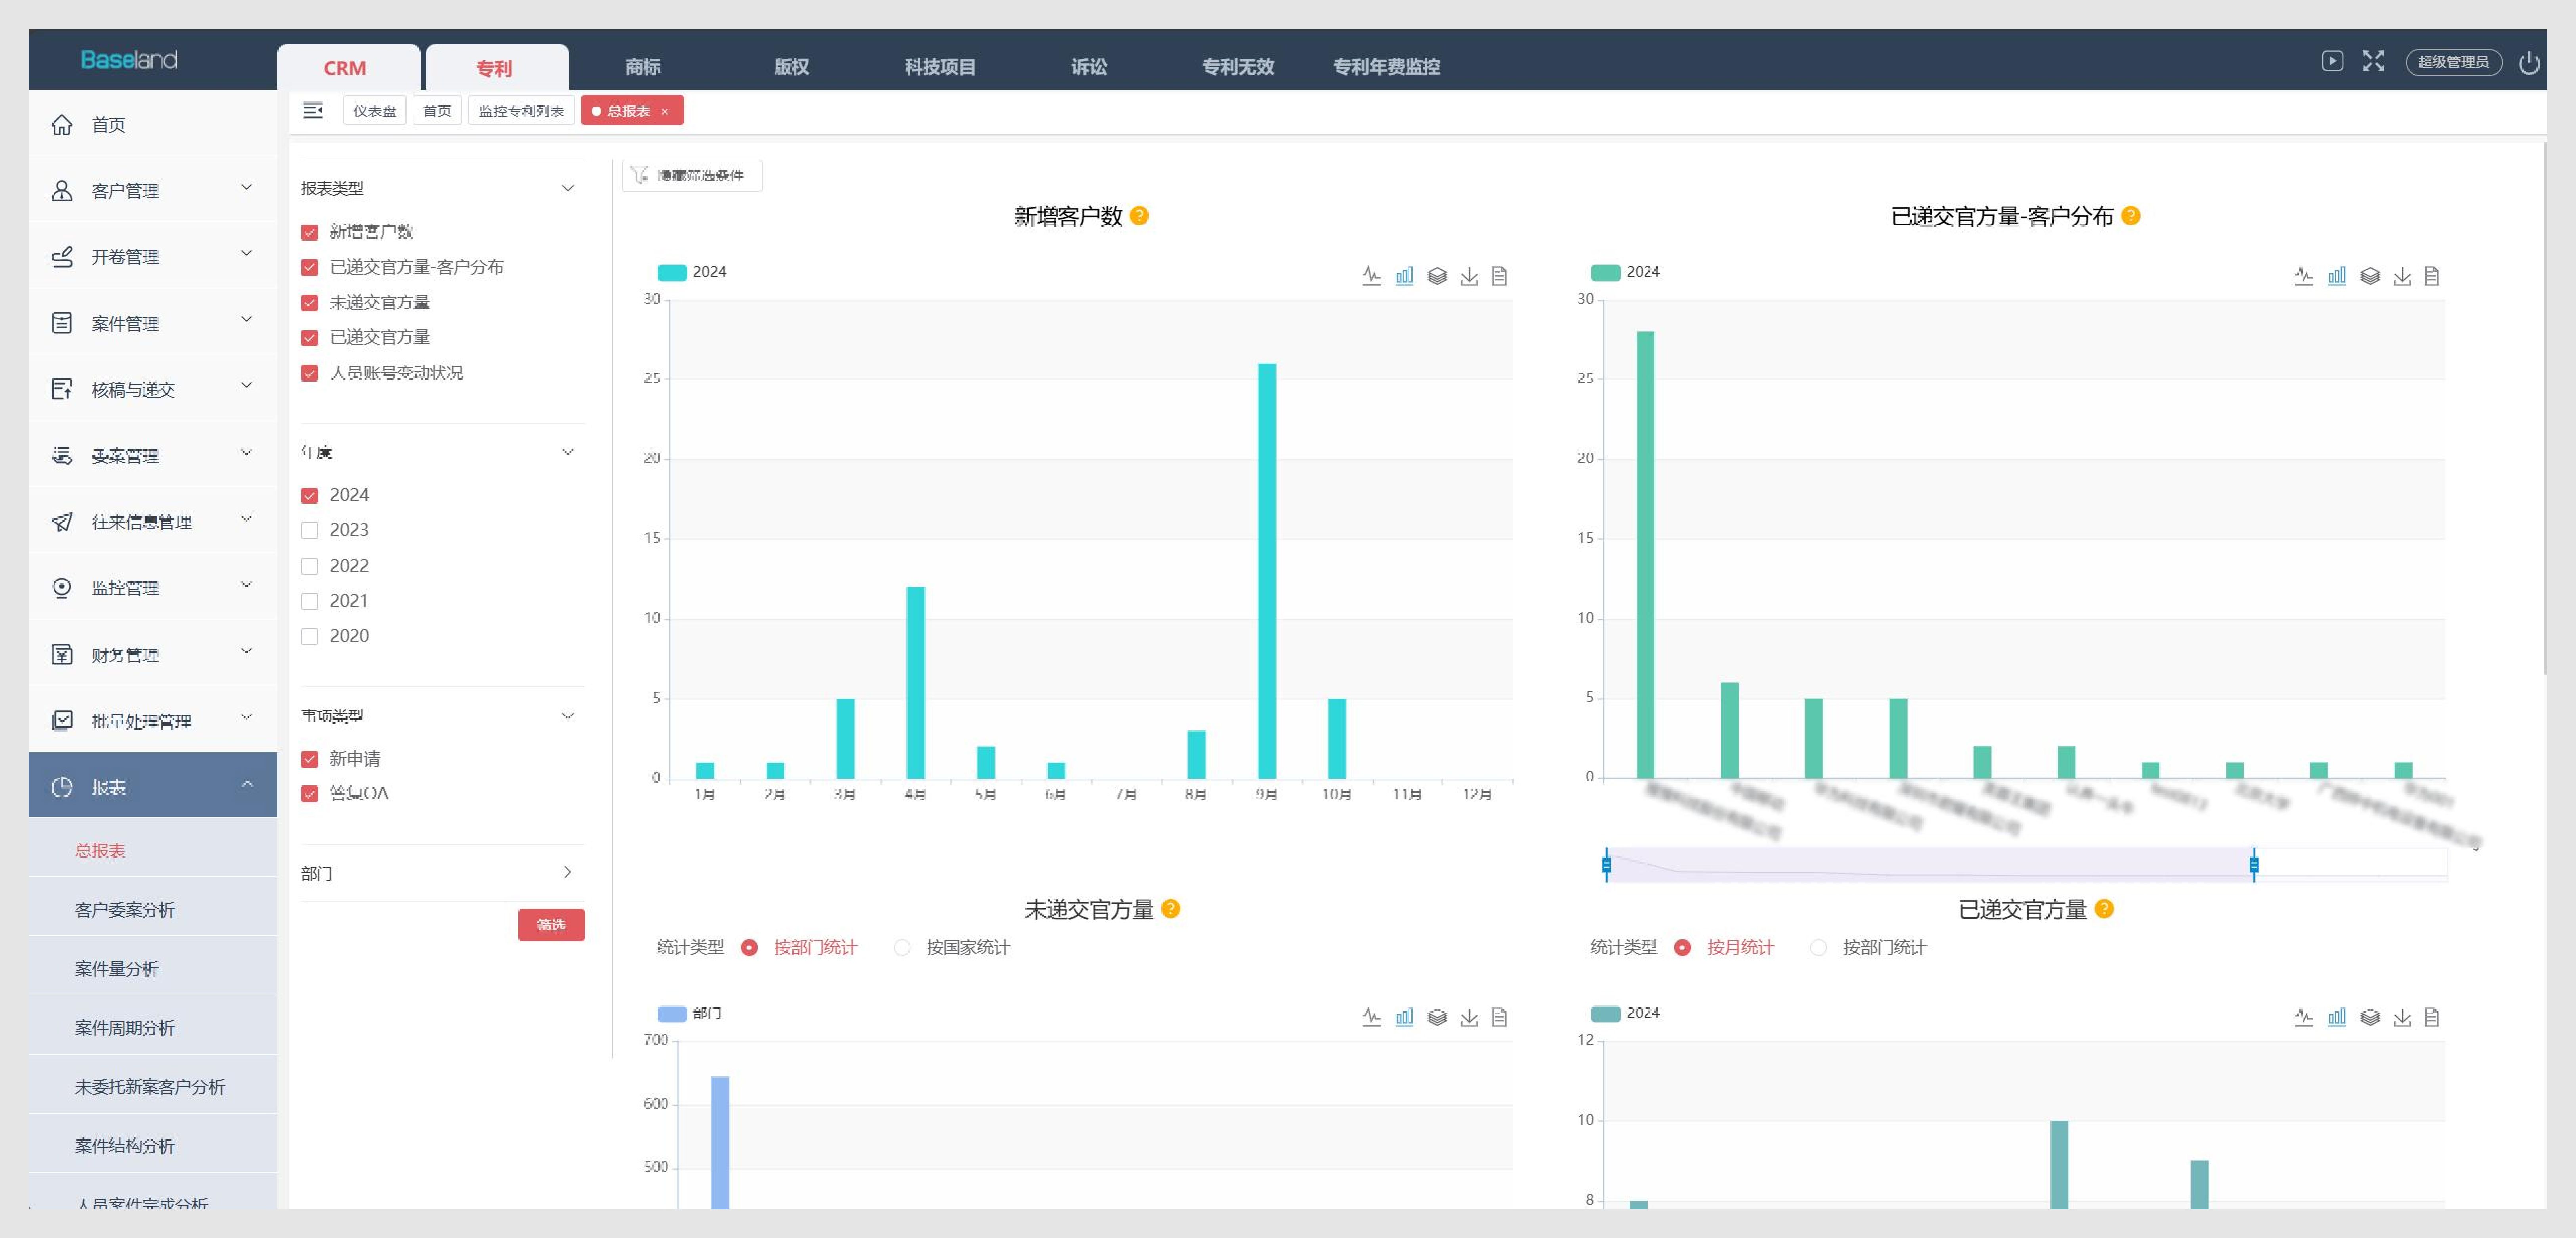The image size is (2576, 1238).
Task: Uncheck 人员账号变动状况 report type
Action: [x=310, y=373]
